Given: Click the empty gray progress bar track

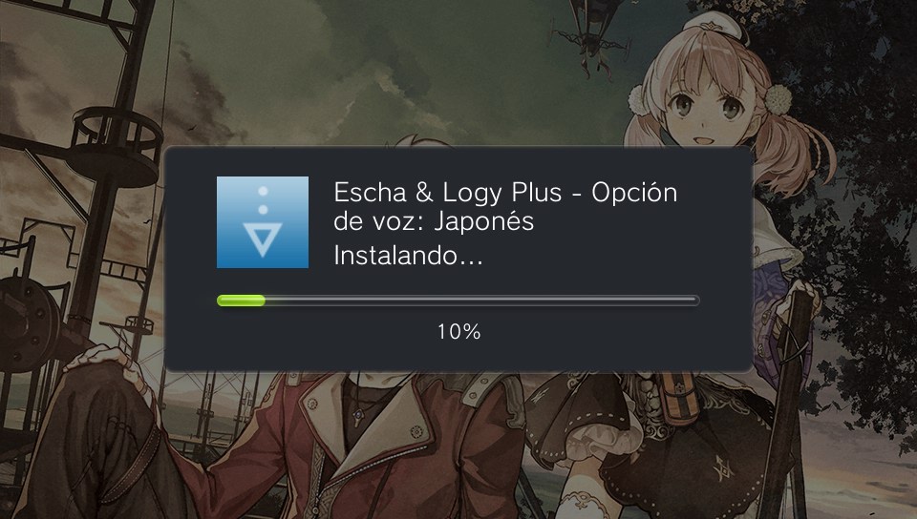Looking at the screenshot, I should coord(481,301).
